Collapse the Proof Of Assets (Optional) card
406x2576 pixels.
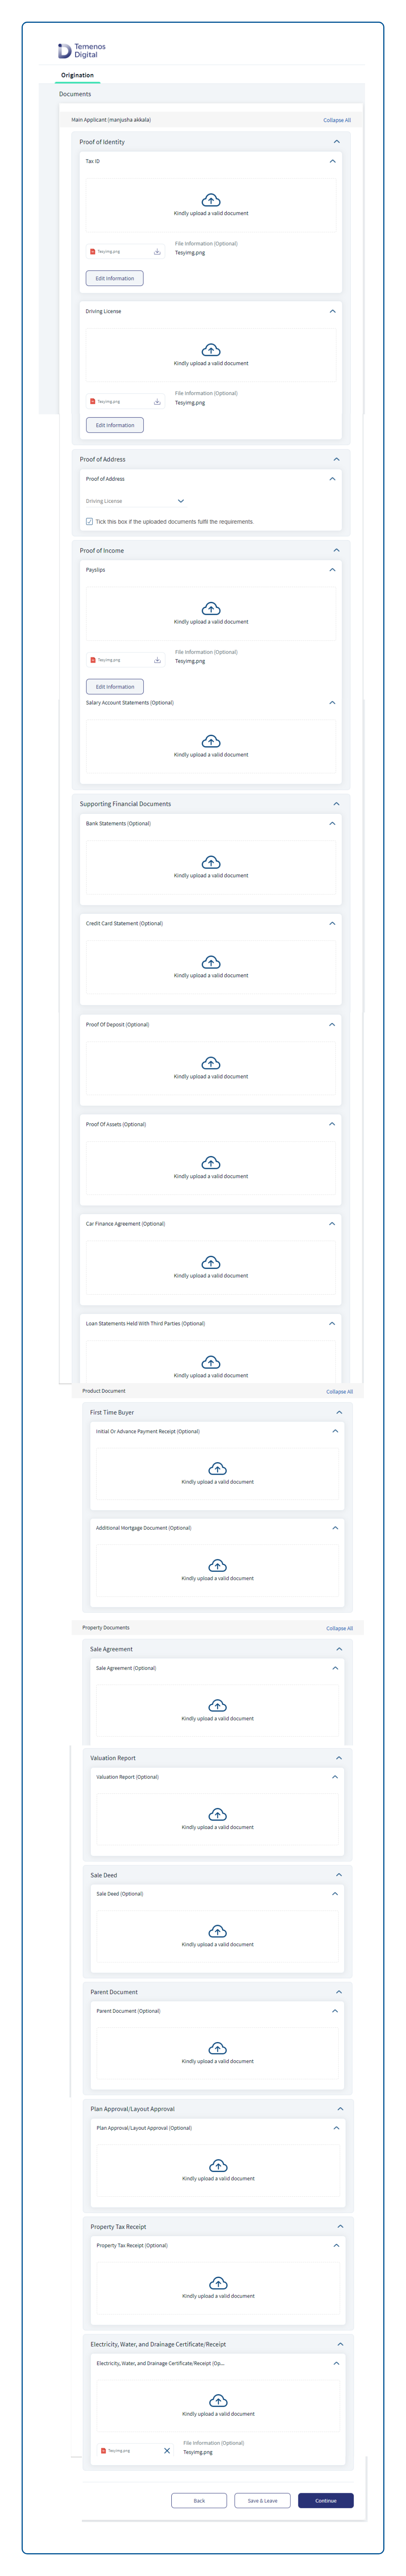[x=332, y=1124]
